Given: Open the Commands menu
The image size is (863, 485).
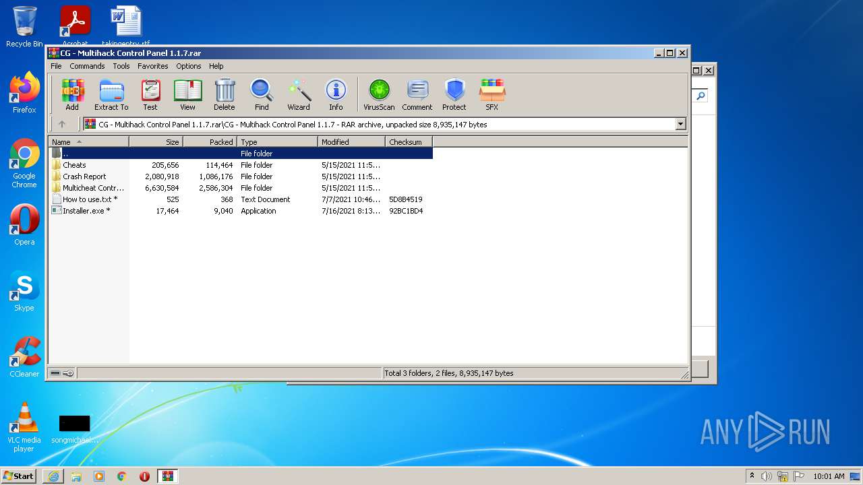Looking at the screenshot, I should coord(87,66).
